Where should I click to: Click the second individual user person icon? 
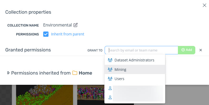[110, 97]
